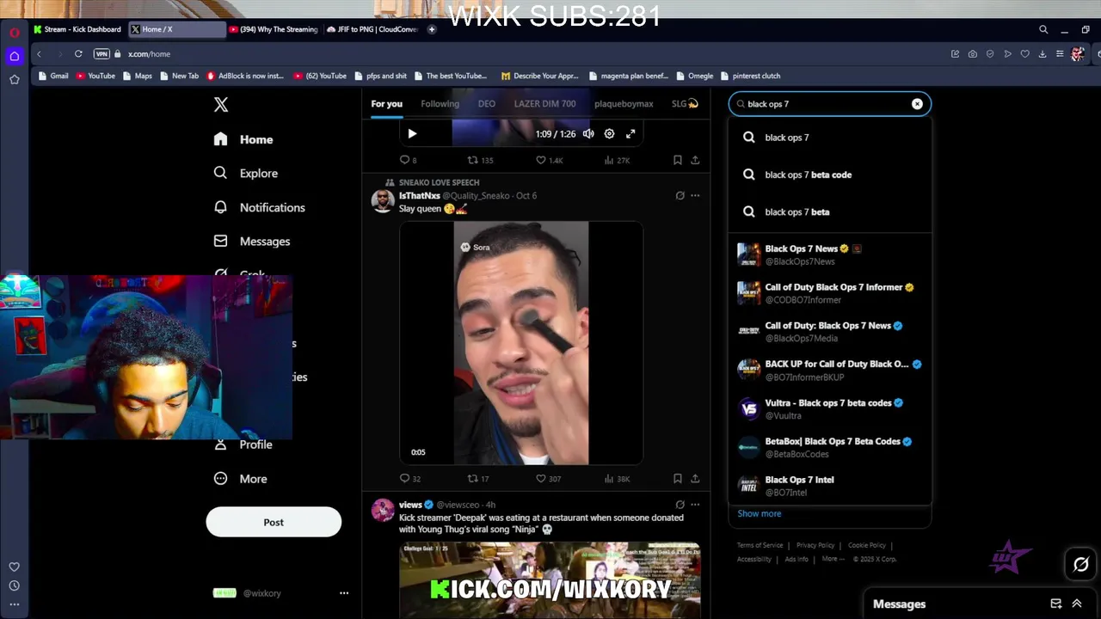
Task: Open video settings gear
Action: [609, 133]
